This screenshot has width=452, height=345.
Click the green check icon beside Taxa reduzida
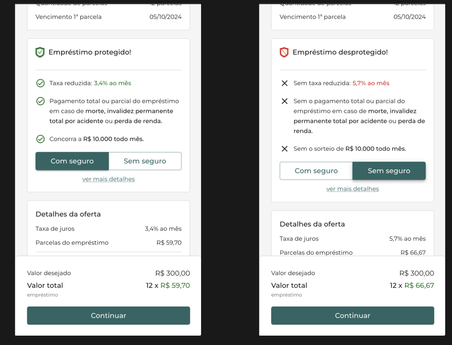(40, 83)
